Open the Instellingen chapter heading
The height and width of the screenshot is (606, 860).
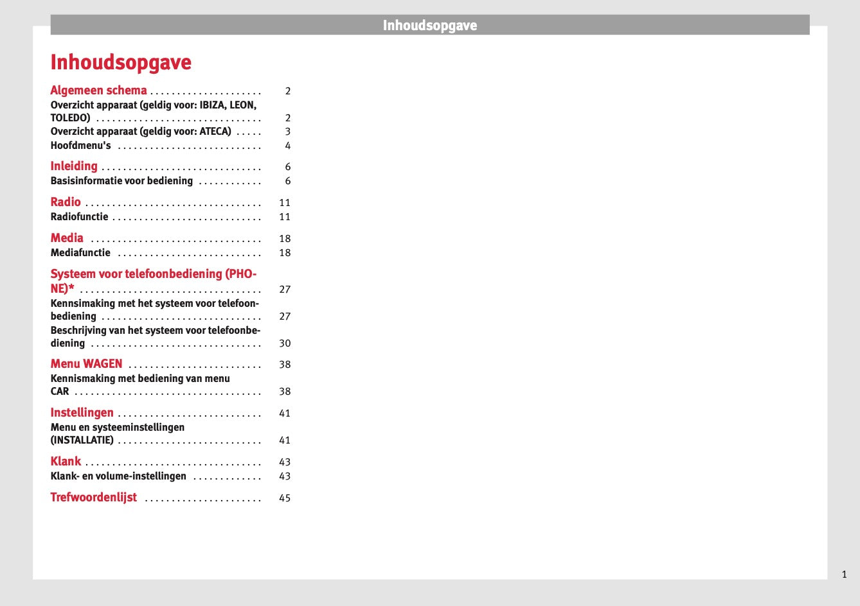click(82, 413)
